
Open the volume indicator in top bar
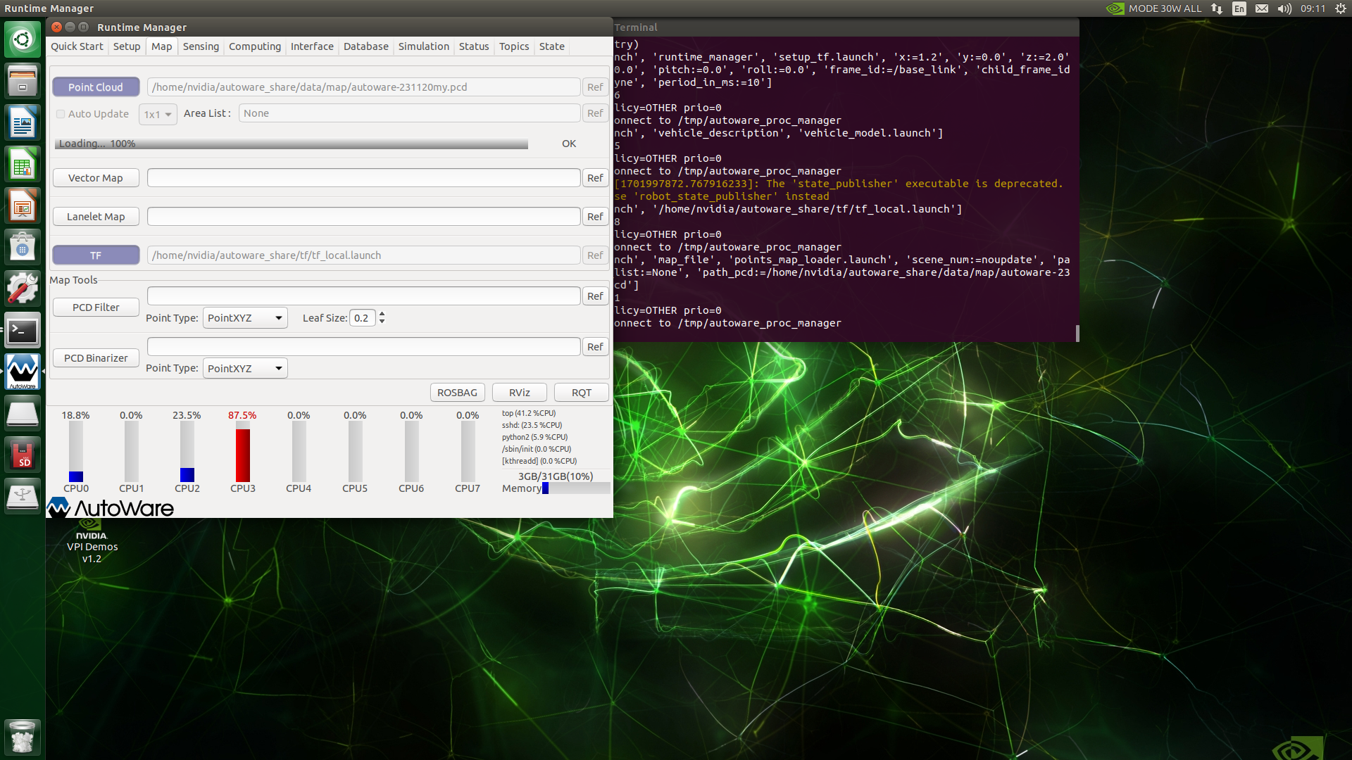(1284, 8)
